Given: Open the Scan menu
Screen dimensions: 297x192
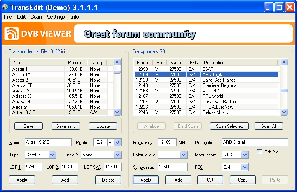Looking at the screenshot, I should (36, 17).
